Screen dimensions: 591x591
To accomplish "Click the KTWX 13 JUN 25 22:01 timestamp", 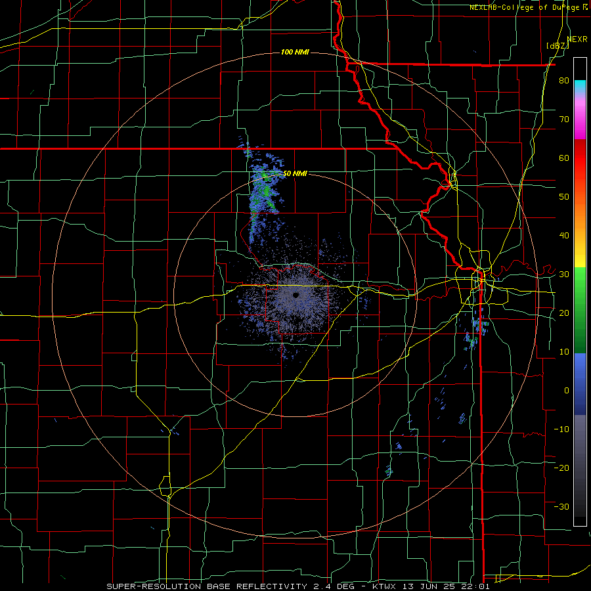I will click(x=430, y=586).
